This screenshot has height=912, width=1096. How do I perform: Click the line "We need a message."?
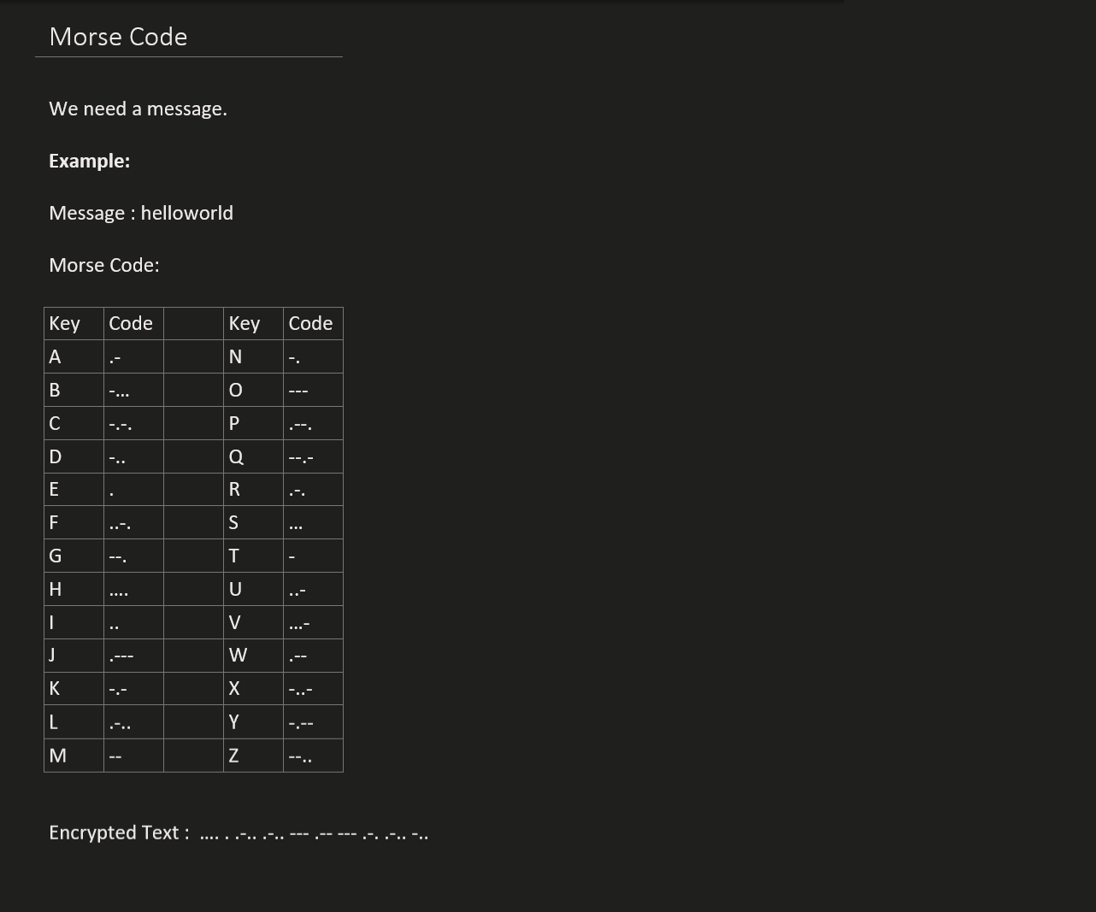pos(138,109)
